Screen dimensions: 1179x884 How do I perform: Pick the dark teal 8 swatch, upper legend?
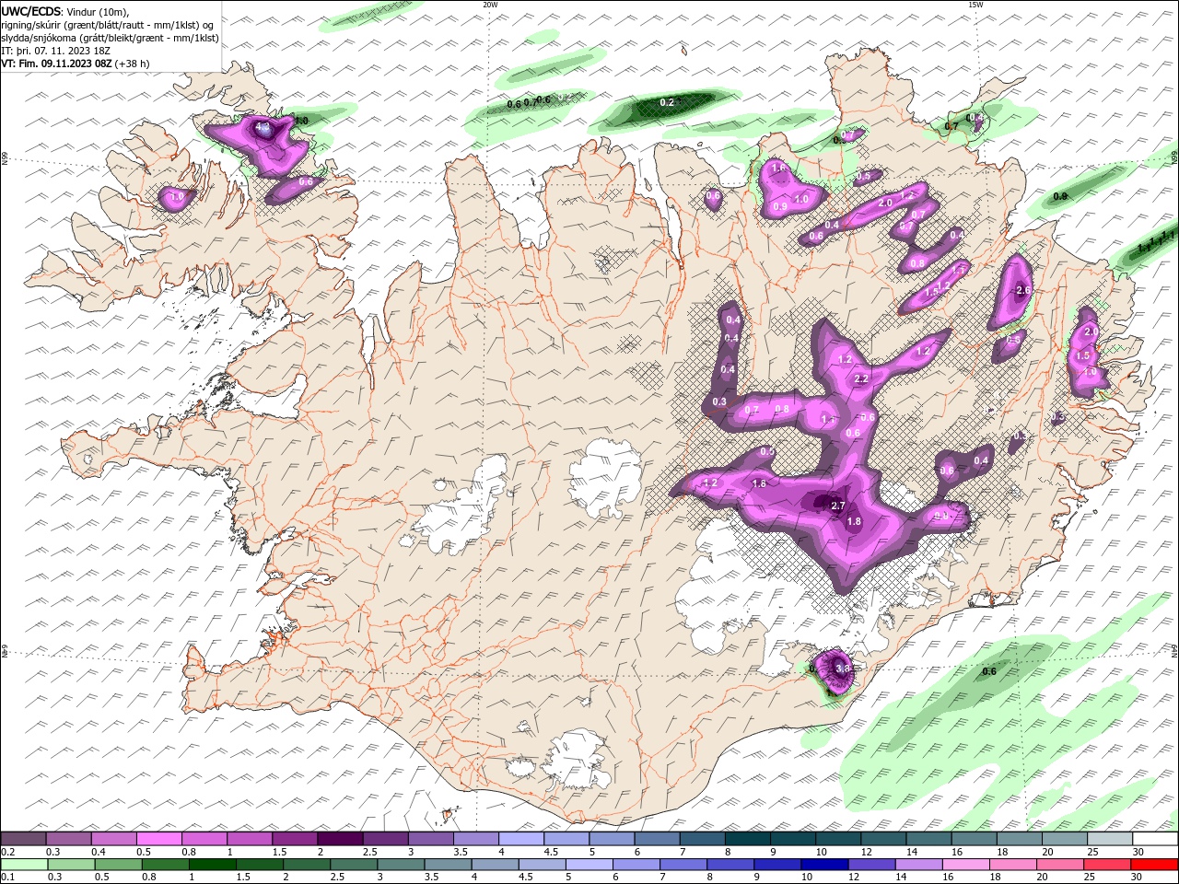746,839
